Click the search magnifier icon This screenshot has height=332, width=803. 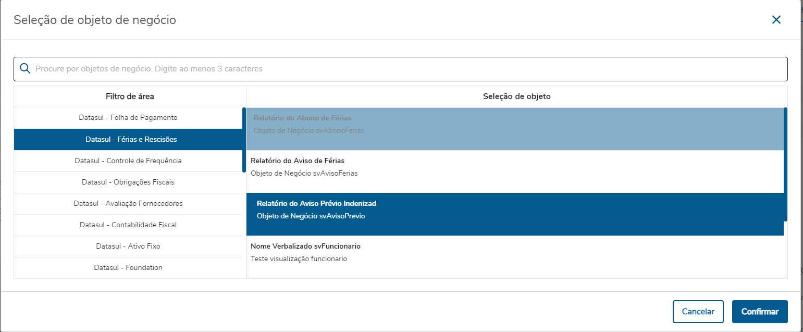point(24,68)
